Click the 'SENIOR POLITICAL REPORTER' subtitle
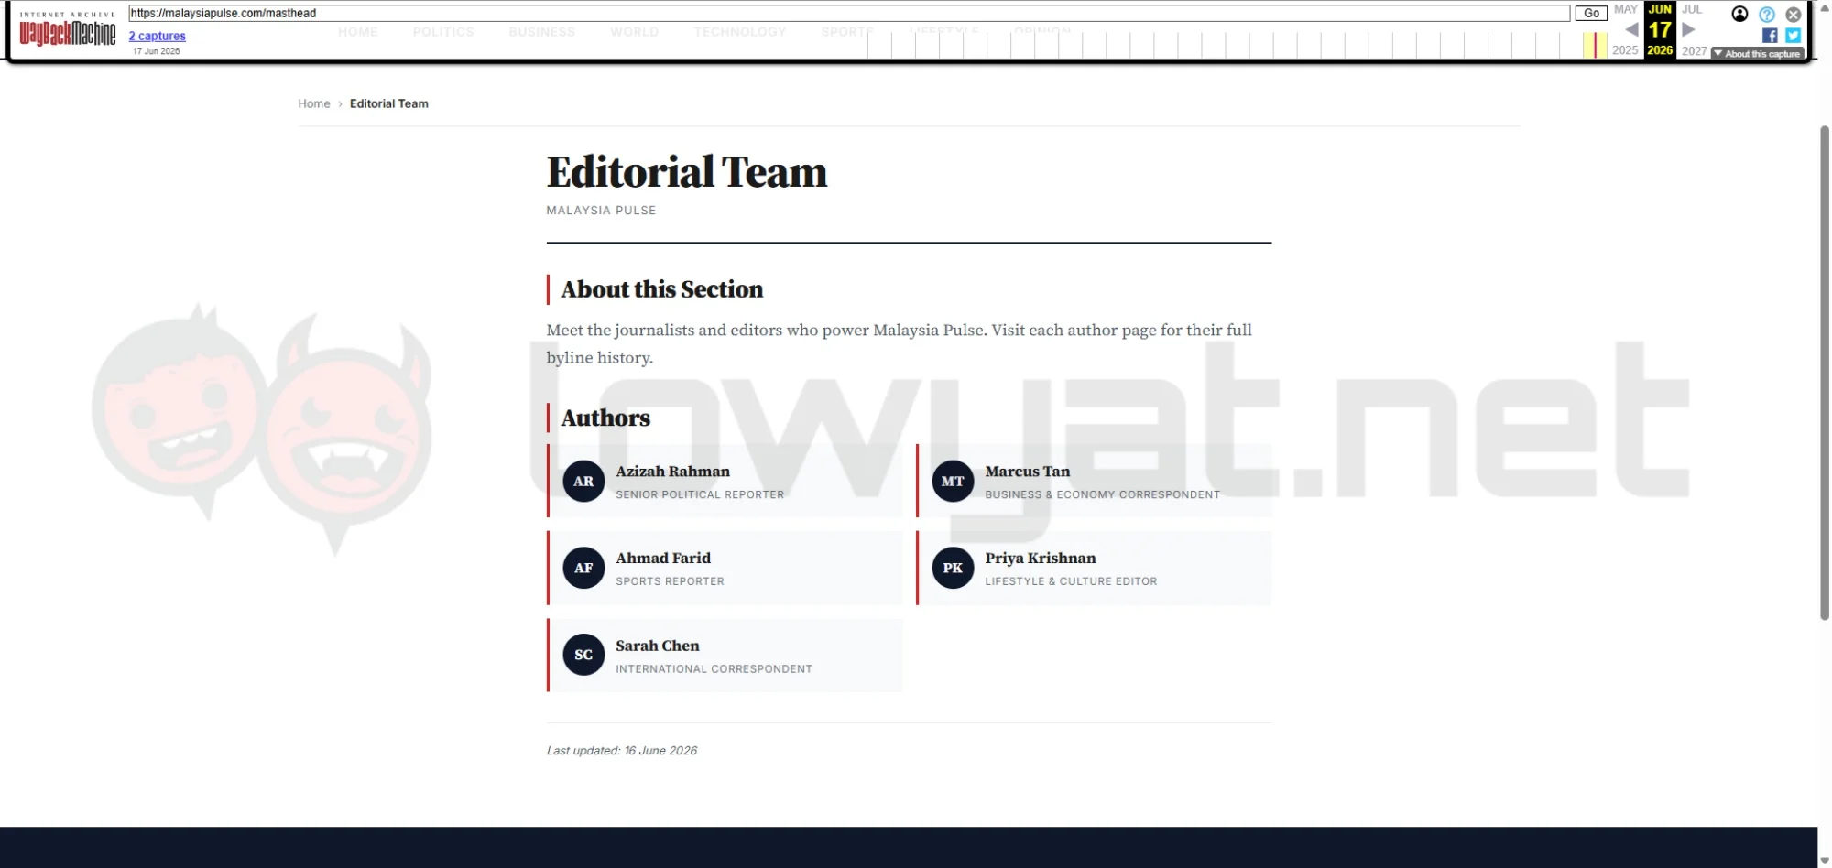This screenshot has width=1832, height=868. click(700, 494)
